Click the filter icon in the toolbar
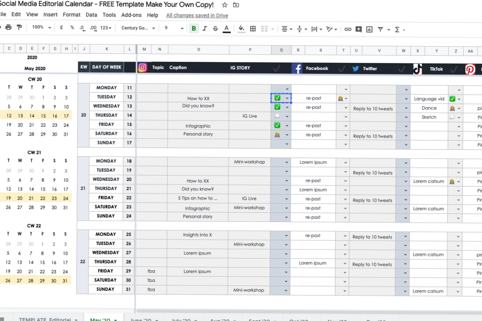Image resolution: width=482 pixels, height=321 pixels. click(380, 28)
